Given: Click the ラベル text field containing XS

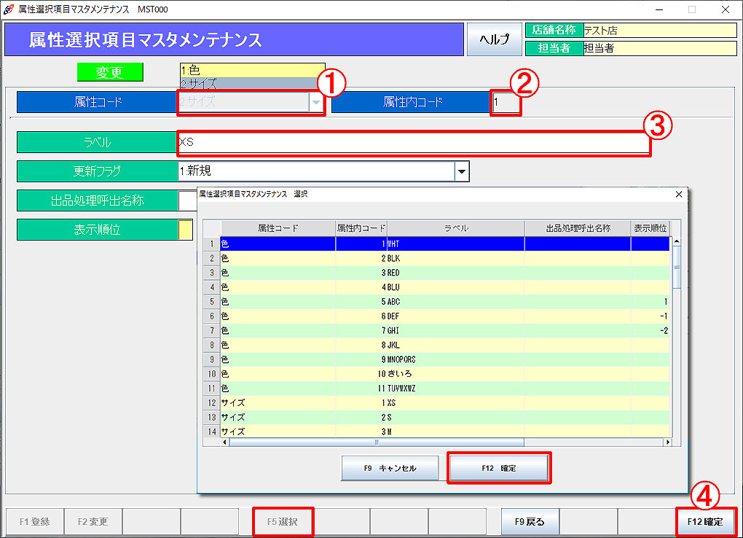Looking at the screenshot, I should click(412, 143).
